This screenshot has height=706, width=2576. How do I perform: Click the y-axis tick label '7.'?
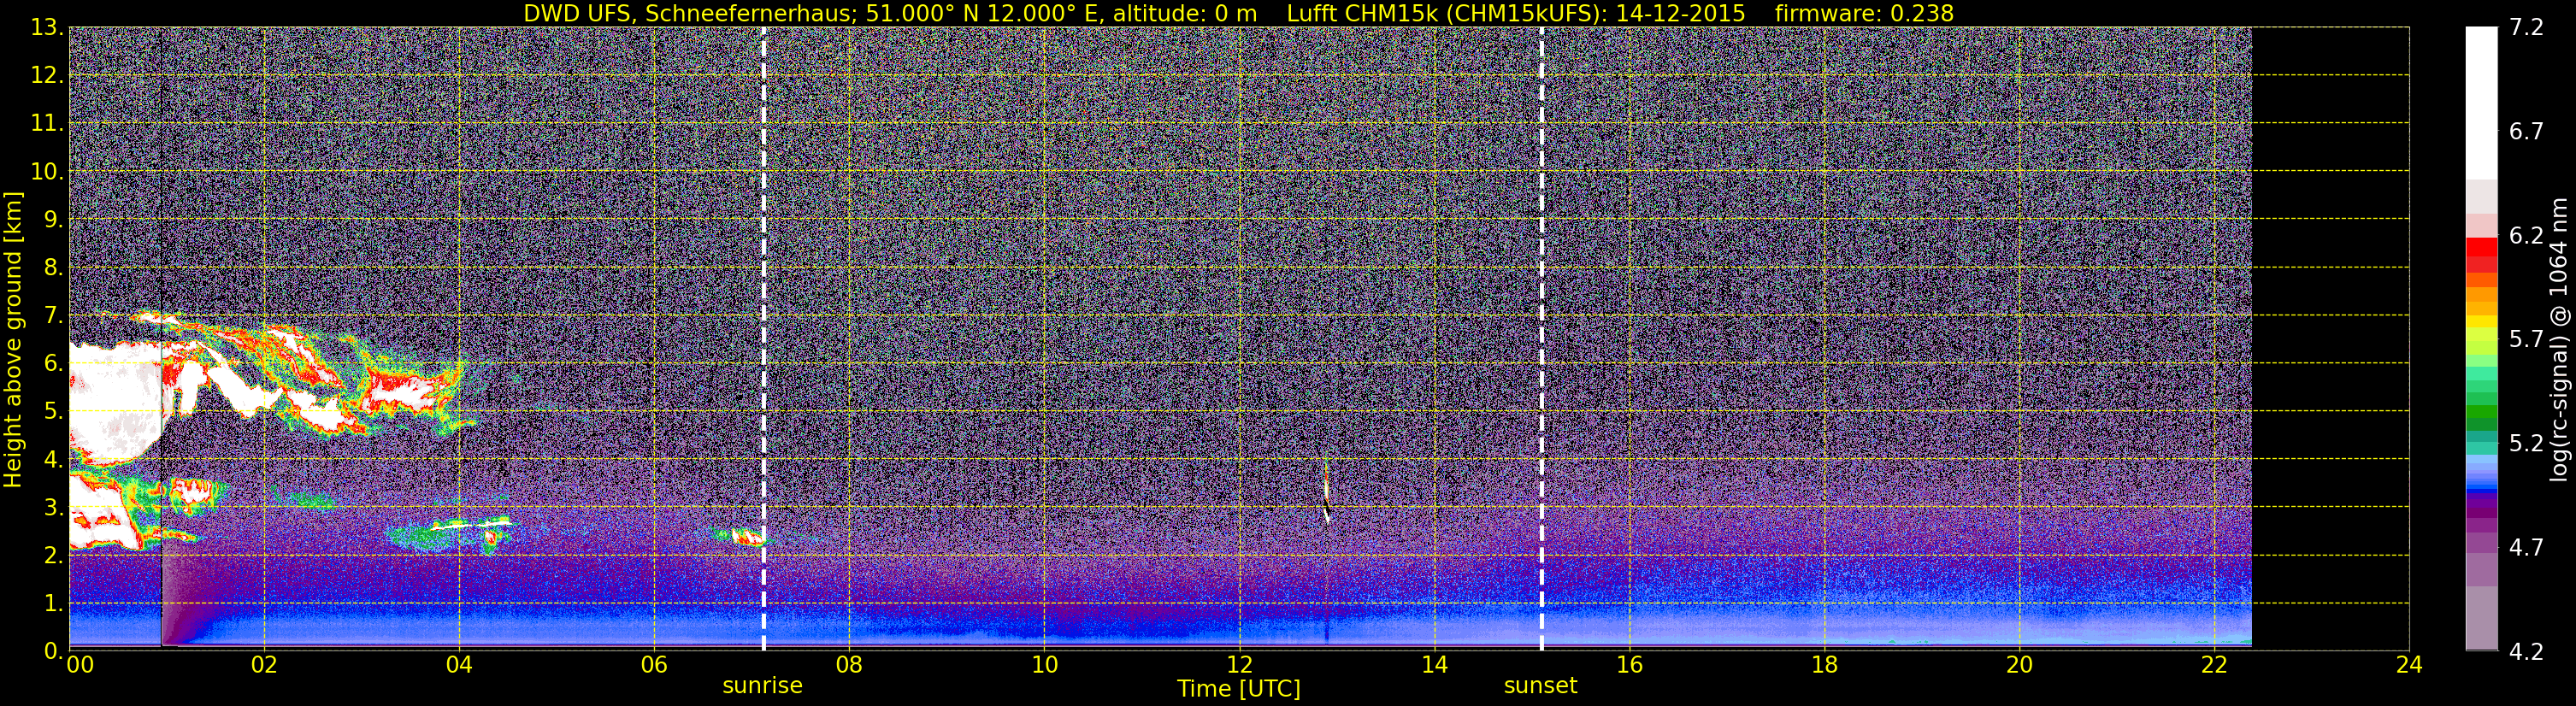53,315
